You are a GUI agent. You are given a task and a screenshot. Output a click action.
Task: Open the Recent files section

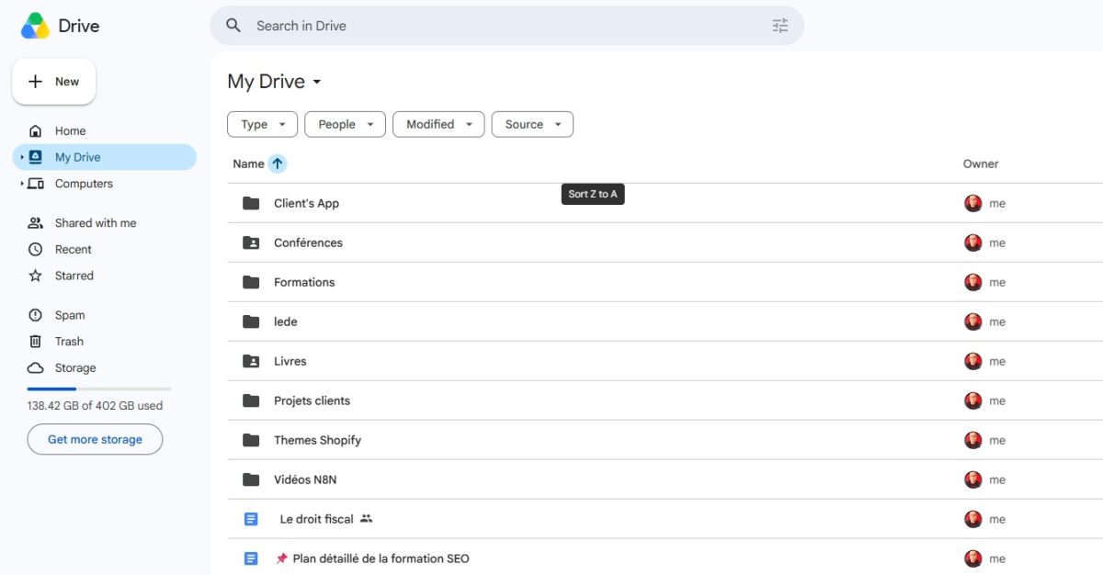[73, 249]
